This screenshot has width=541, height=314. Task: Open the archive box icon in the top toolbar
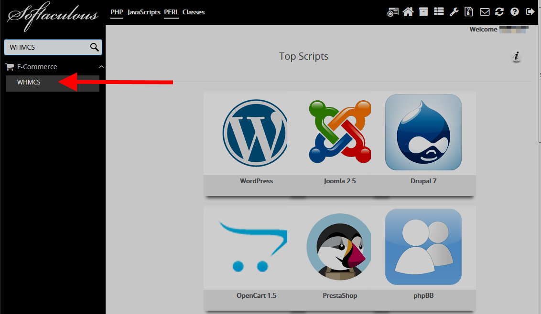tap(423, 12)
